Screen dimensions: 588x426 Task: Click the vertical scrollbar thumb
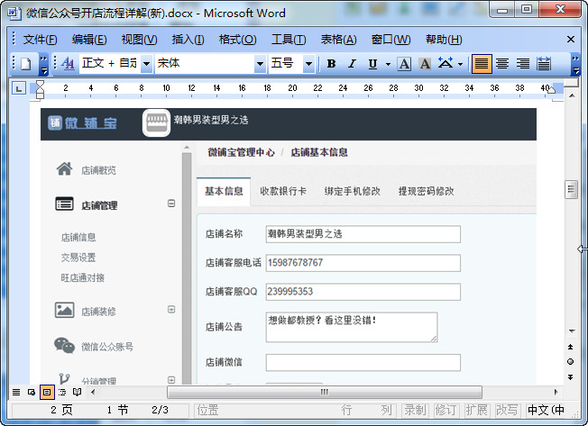pyautogui.click(x=571, y=189)
